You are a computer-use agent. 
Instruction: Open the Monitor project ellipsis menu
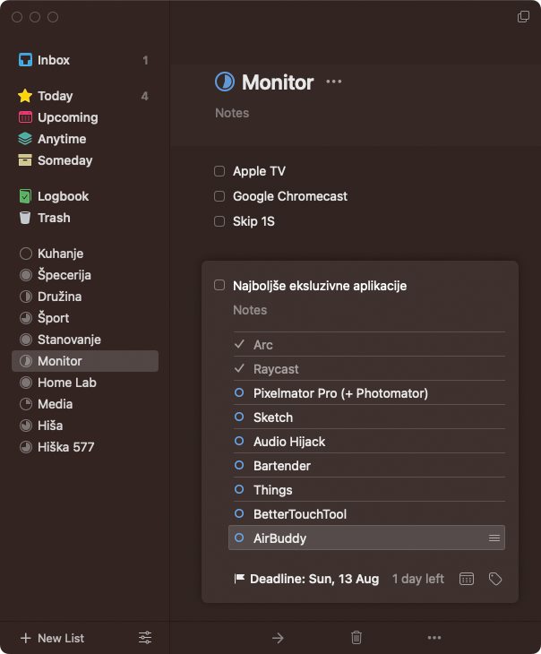(x=334, y=82)
